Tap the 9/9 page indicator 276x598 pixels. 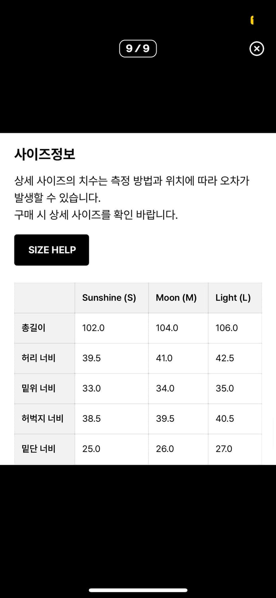(138, 49)
